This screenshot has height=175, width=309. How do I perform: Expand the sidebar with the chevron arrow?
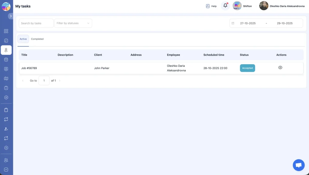[x=11, y=16]
